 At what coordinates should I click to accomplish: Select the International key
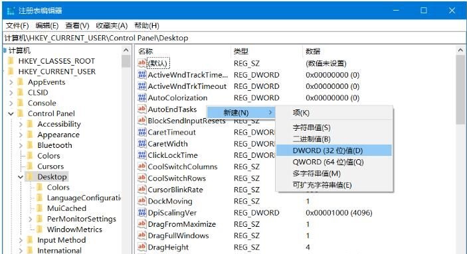click(59, 251)
